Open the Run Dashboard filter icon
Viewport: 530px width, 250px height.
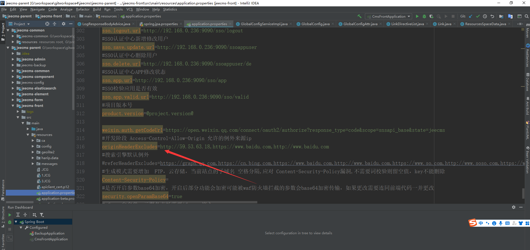[42, 215]
